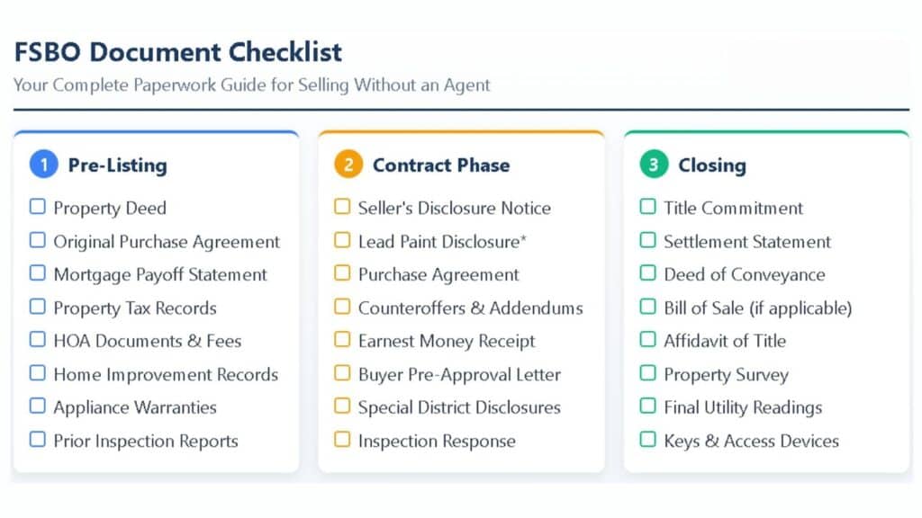Viewport: 922px width, 518px height.
Task: Check the Deed of Conveyance box
Action: click(648, 273)
